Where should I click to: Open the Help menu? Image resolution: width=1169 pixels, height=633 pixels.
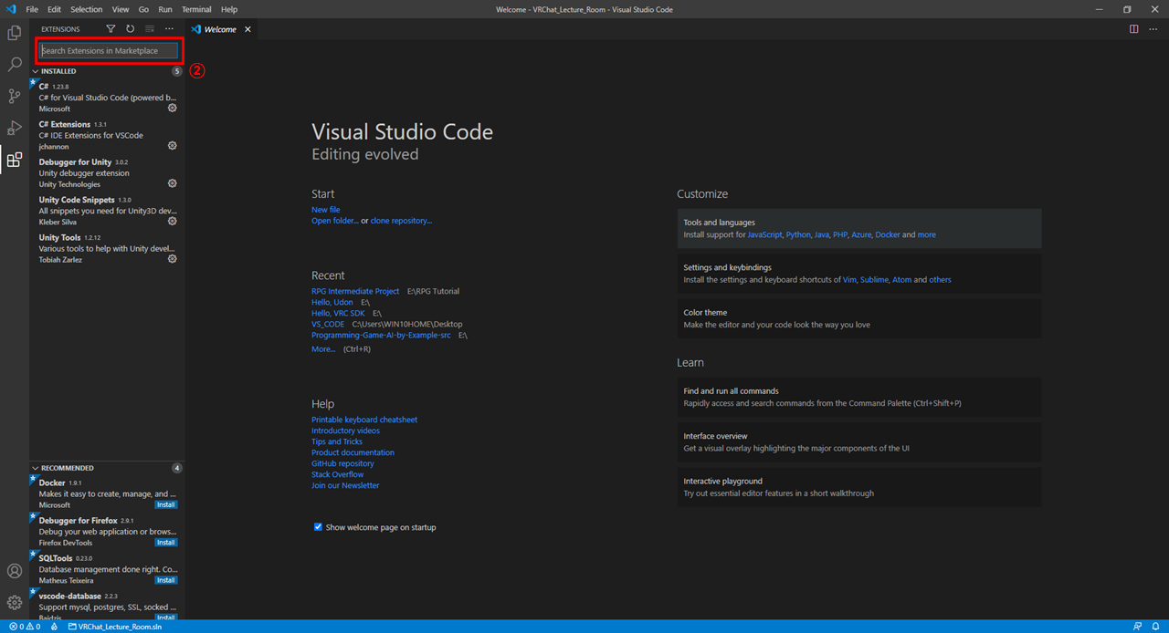pyautogui.click(x=229, y=9)
